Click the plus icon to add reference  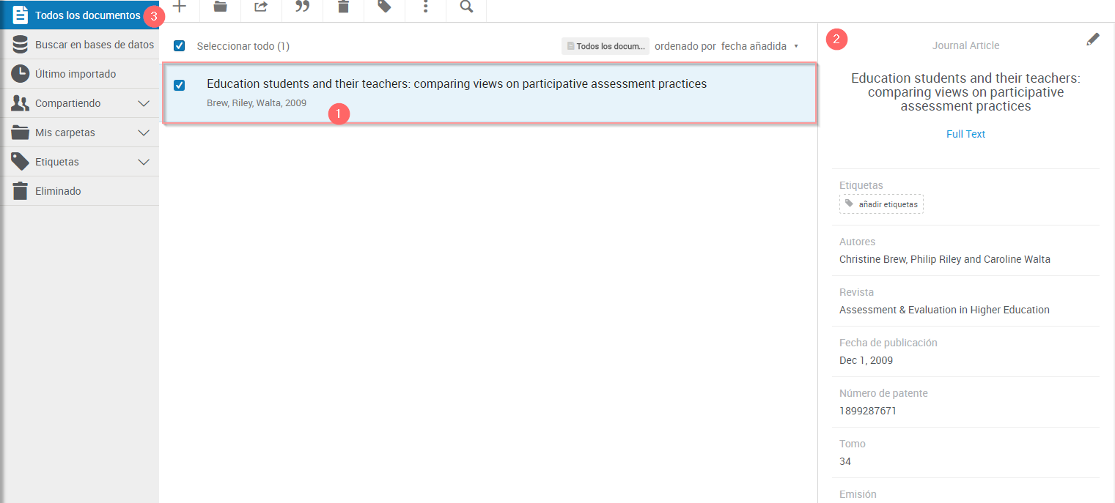point(180,7)
